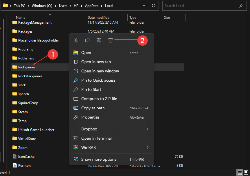Choose Show more options
The width and height of the screenshot is (250, 176).
pos(111,159)
